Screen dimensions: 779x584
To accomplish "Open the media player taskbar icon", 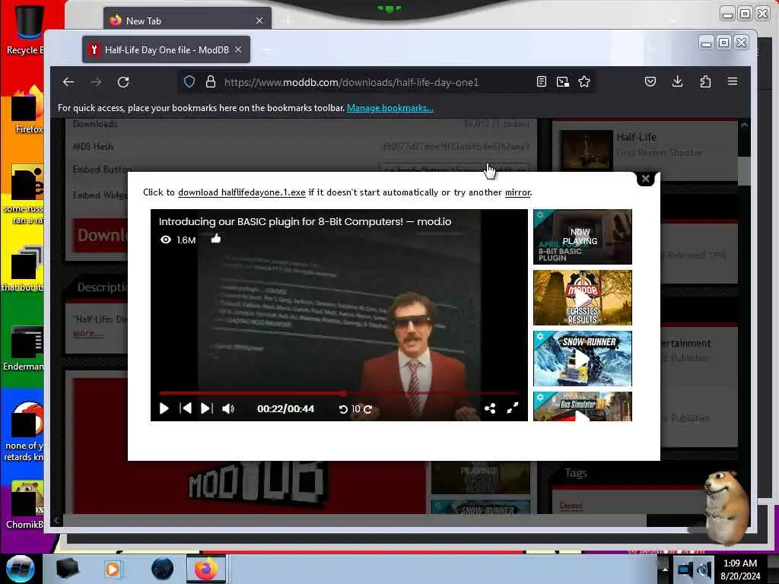I will (x=113, y=569).
